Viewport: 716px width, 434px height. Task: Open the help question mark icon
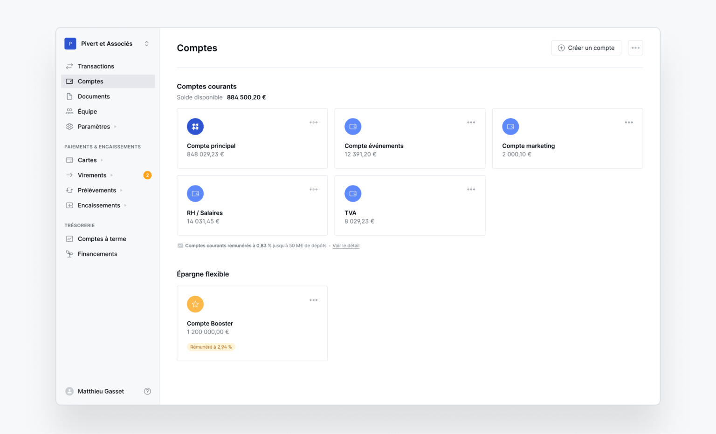coord(147,391)
